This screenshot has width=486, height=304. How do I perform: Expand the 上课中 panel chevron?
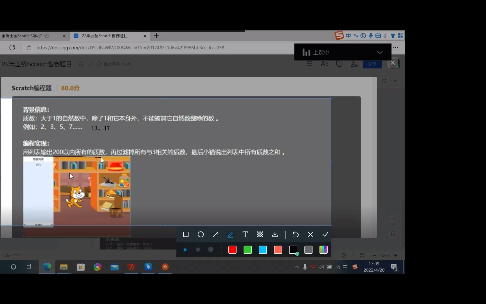[x=380, y=52]
